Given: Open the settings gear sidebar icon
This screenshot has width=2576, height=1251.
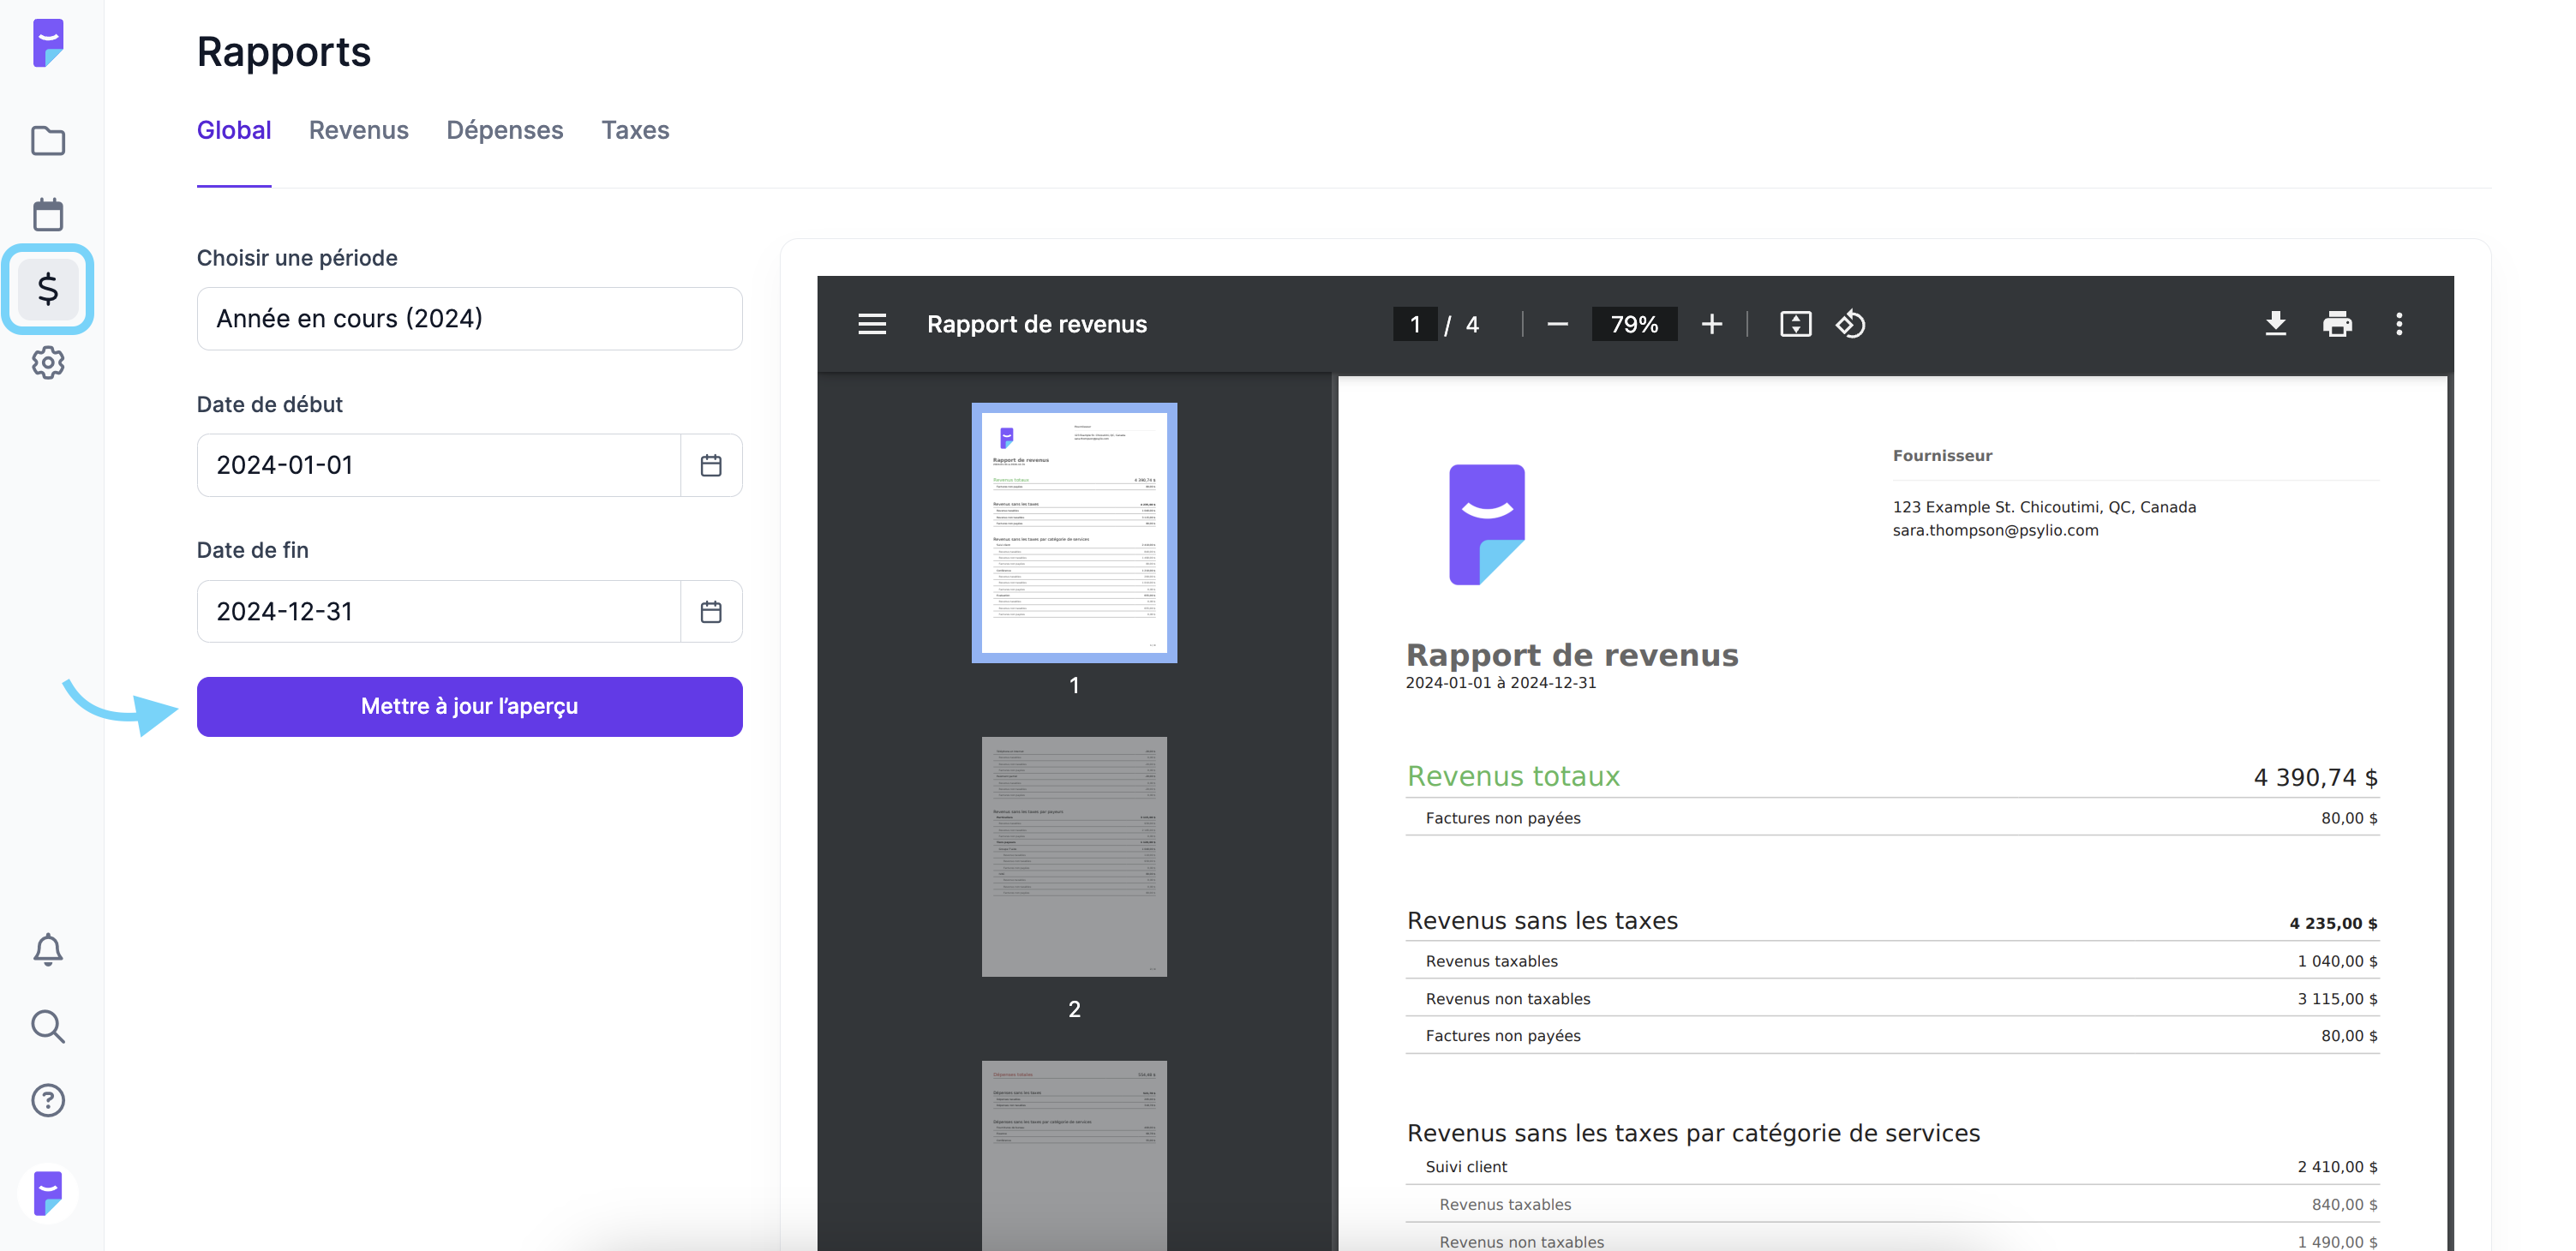Looking at the screenshot, I should coord(48,362).
